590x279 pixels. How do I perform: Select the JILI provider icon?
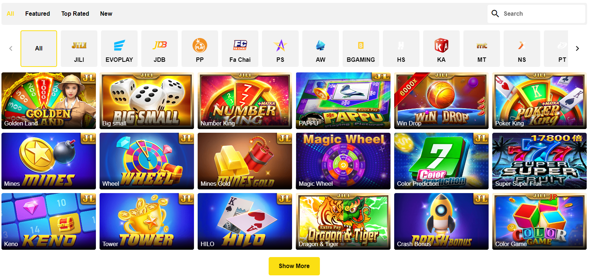79,46
